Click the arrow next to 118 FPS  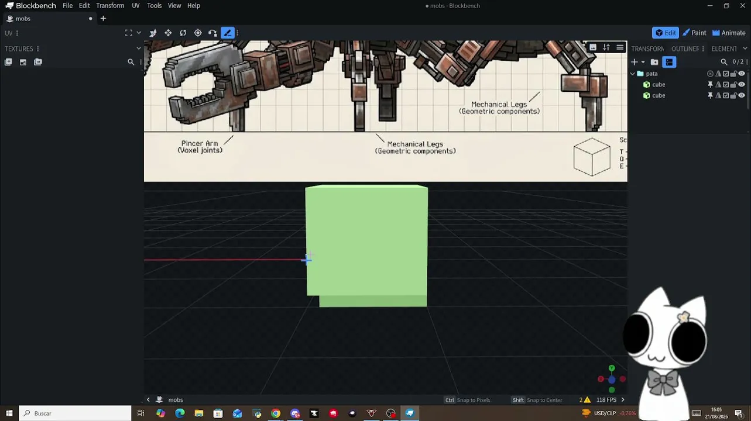pyautogui.click(x=623, y=400)
